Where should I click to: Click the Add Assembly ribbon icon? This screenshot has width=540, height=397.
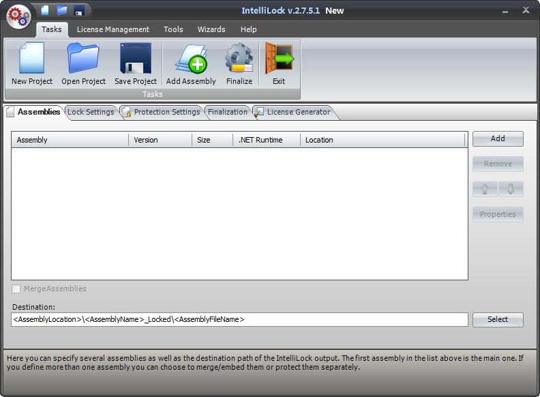tap(191, 63)
